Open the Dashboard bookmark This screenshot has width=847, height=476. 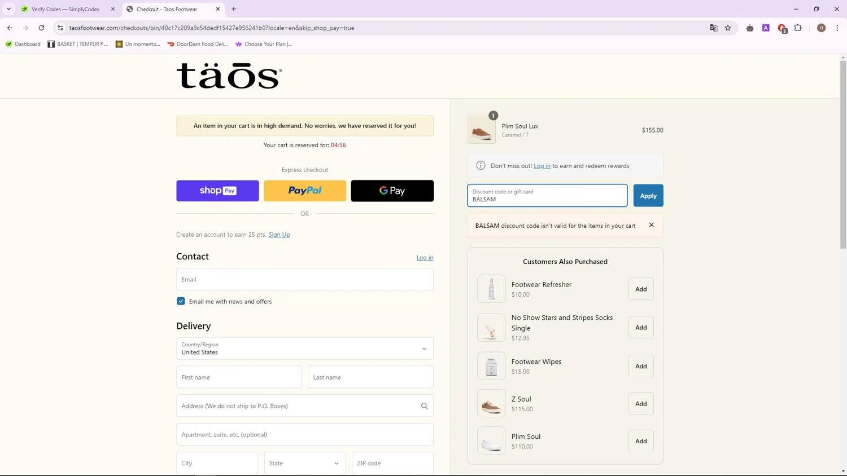click(23, 44)
